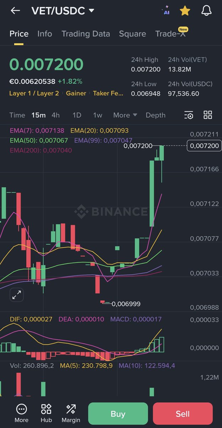Click the EMA(20) indicator label
The height and width of the screenshot is (428, 222).
click(100, 131)
